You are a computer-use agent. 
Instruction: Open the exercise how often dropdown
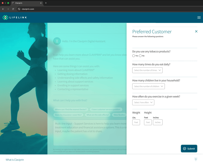pyautogui.click(x=143, y=102)
